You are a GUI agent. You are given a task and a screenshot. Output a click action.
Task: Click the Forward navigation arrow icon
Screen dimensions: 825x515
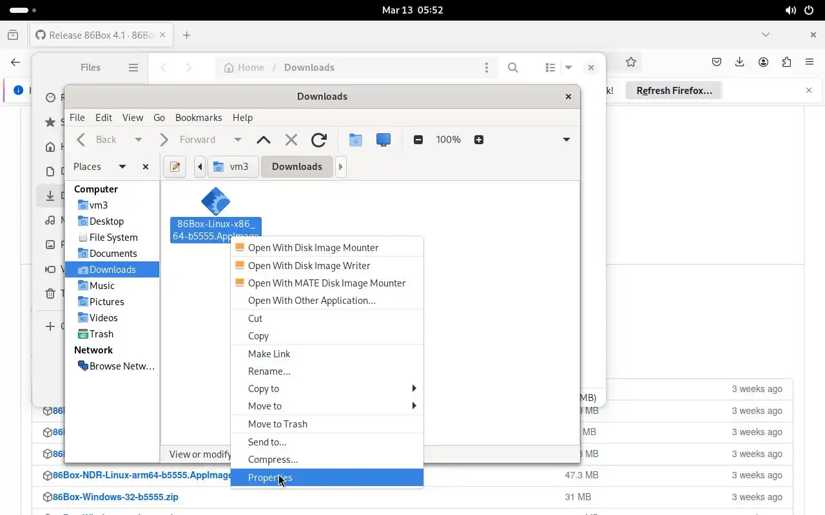(164, 140)
